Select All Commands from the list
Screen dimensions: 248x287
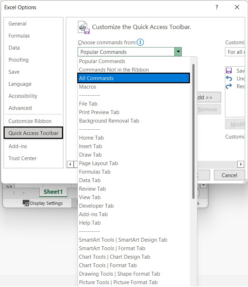point(134,78)
